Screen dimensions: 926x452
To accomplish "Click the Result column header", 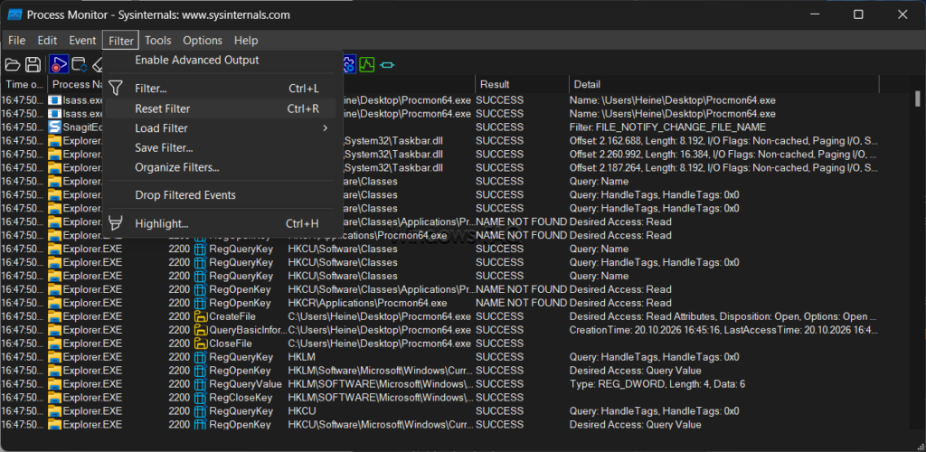I will (522, 84).
